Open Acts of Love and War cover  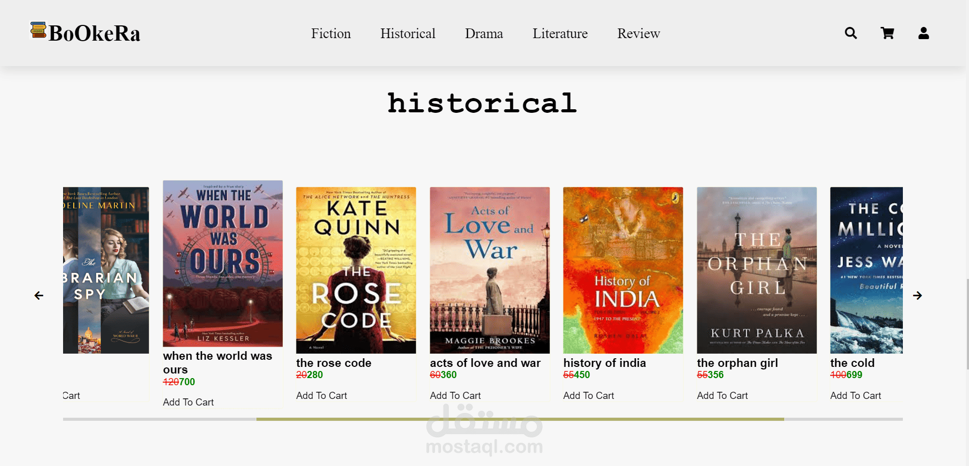490,270
